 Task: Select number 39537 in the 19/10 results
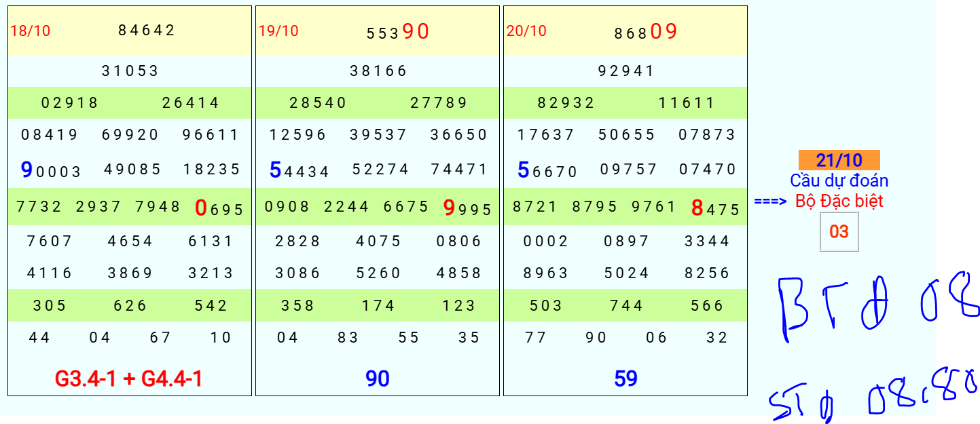pos(378,135)
